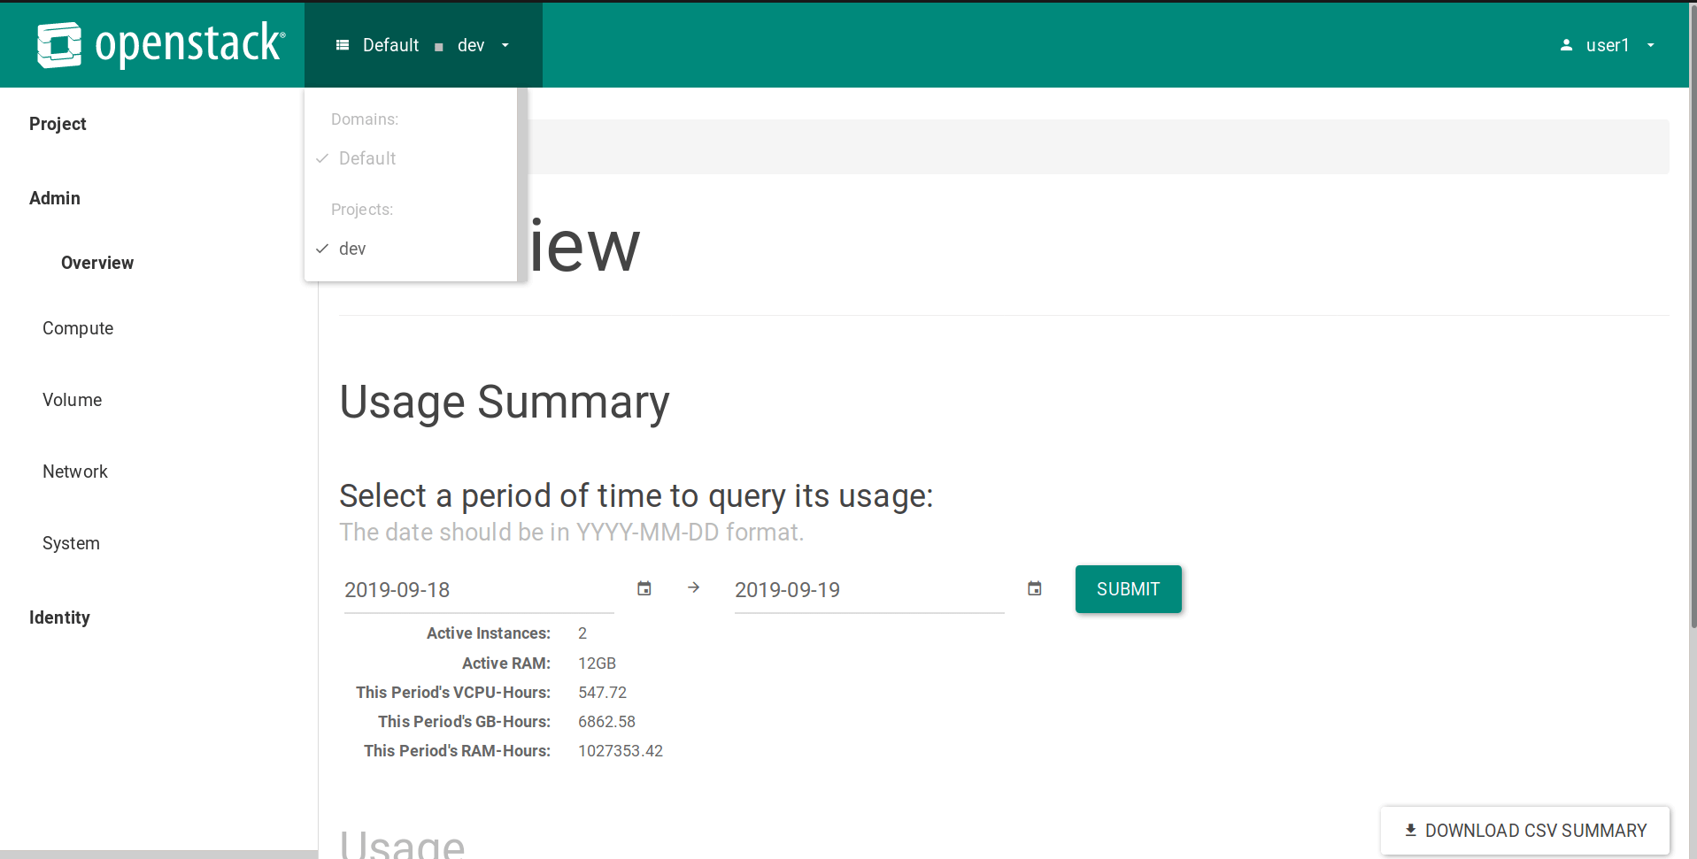
Task: Select the checked Default domain
Action: (x=366, y=158)
